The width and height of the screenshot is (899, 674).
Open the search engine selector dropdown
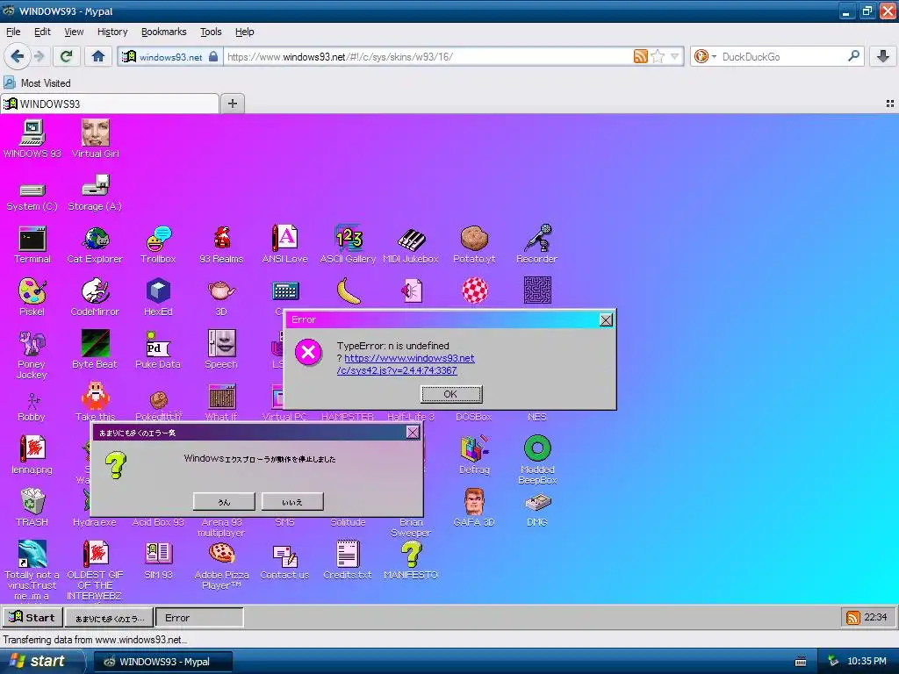click(x=705, y=56)
